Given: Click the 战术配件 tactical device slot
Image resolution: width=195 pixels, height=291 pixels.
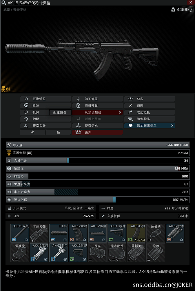Looking at the screenshot, I should [x=117, y=253].
